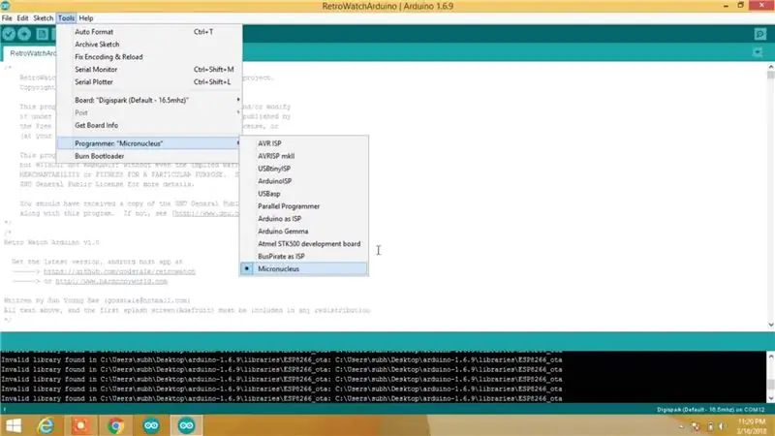
Task: Click the Verify sketch checkmark icon
Action: point(9,34)
